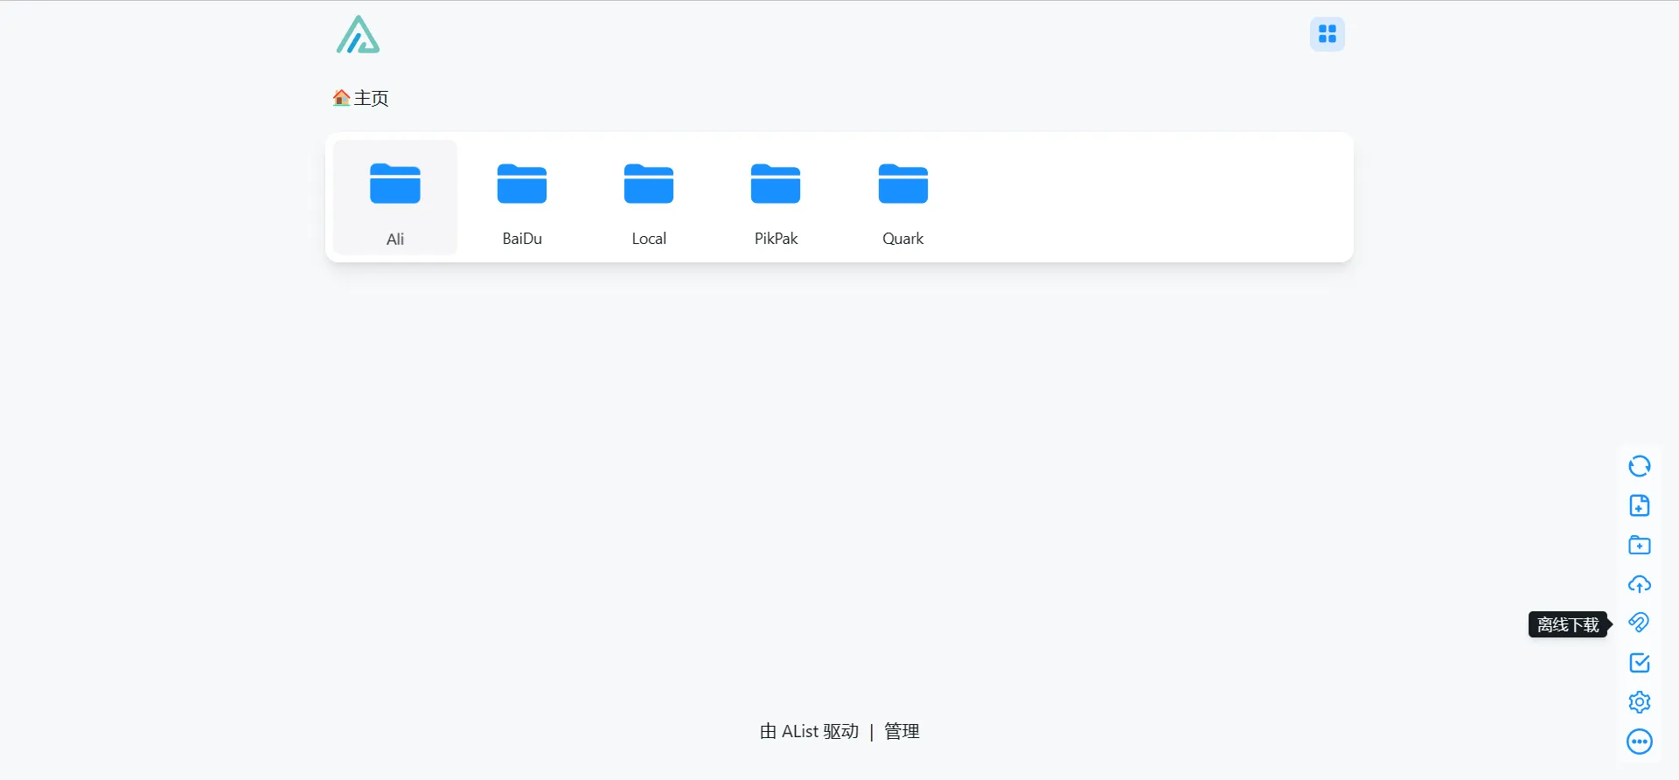Click the Local folder name label

pos(649,239)
